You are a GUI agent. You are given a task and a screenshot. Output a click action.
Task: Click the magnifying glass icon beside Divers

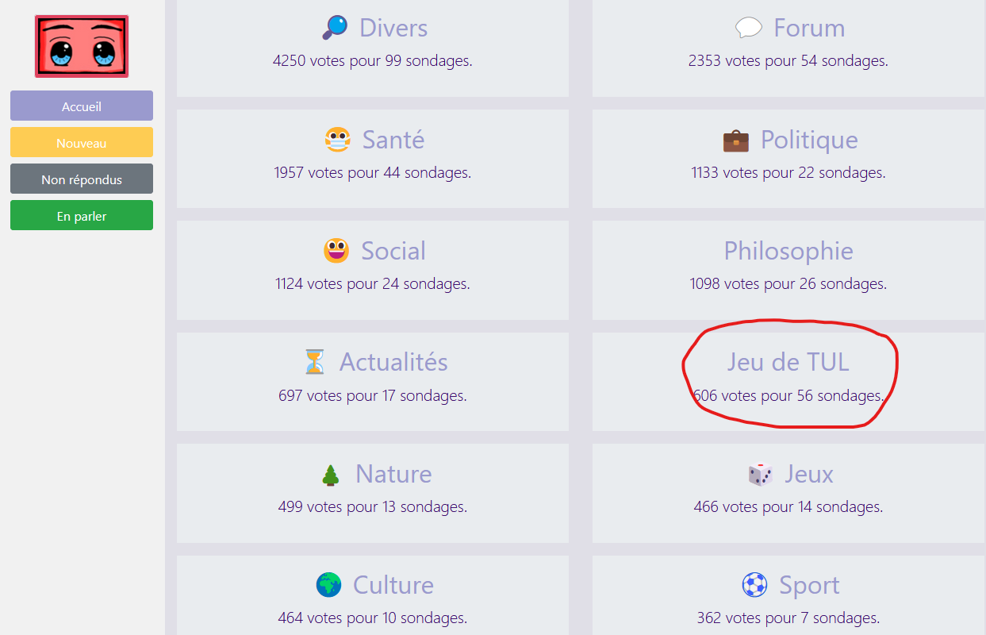click(335, 28)
